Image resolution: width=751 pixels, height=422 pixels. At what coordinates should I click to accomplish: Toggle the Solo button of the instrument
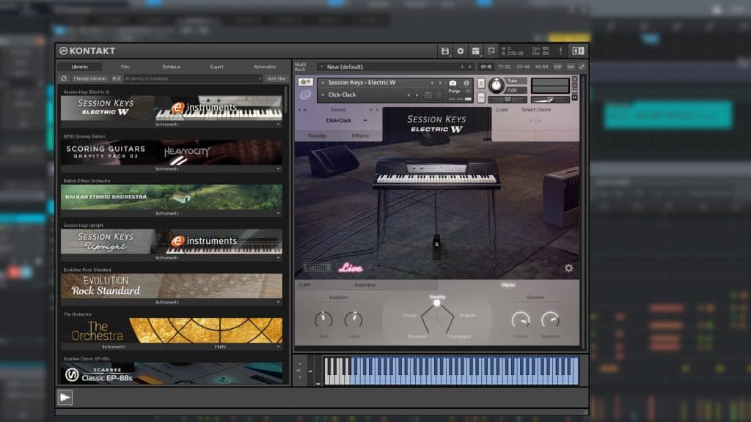point(481,84)
